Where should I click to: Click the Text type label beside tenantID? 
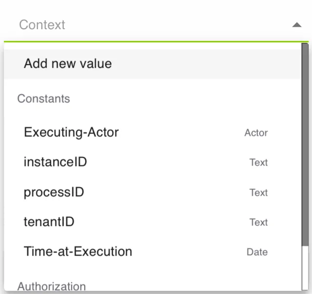pos(259,222)
